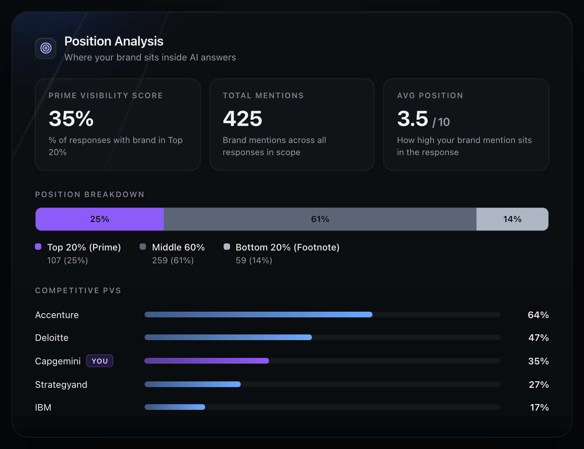Click the Position Breakdown section label

(x=90, y=194)
